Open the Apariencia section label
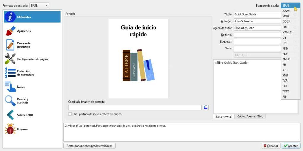This screenshot has height=151, width=303. (x=24, y=31)
